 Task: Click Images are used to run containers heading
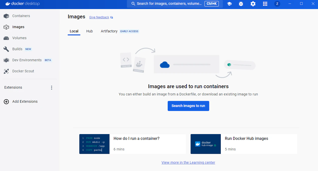pyautogui.click(x=188, y=86)
